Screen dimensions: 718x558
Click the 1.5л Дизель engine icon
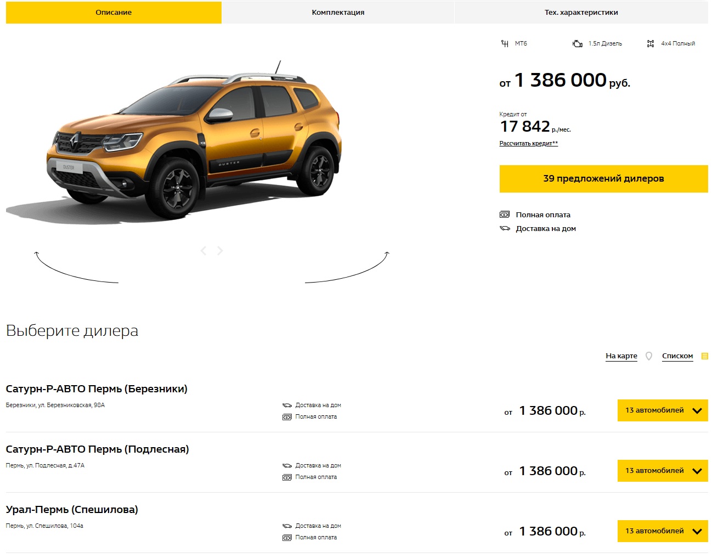click(578, 43)
